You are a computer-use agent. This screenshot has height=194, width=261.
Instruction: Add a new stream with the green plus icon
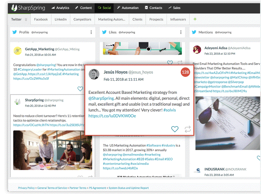coord(195,19)
